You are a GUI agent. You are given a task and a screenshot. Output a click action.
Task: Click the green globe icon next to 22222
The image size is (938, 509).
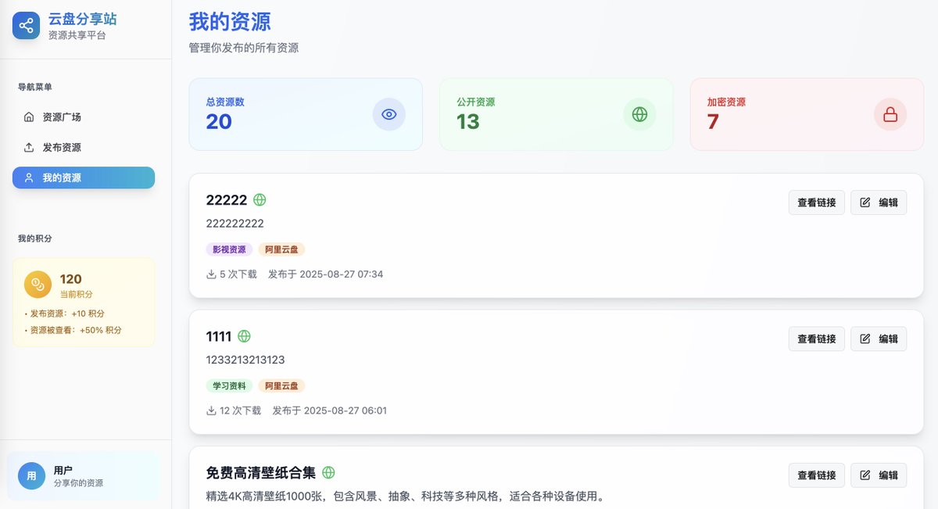(x=260, y=200)
